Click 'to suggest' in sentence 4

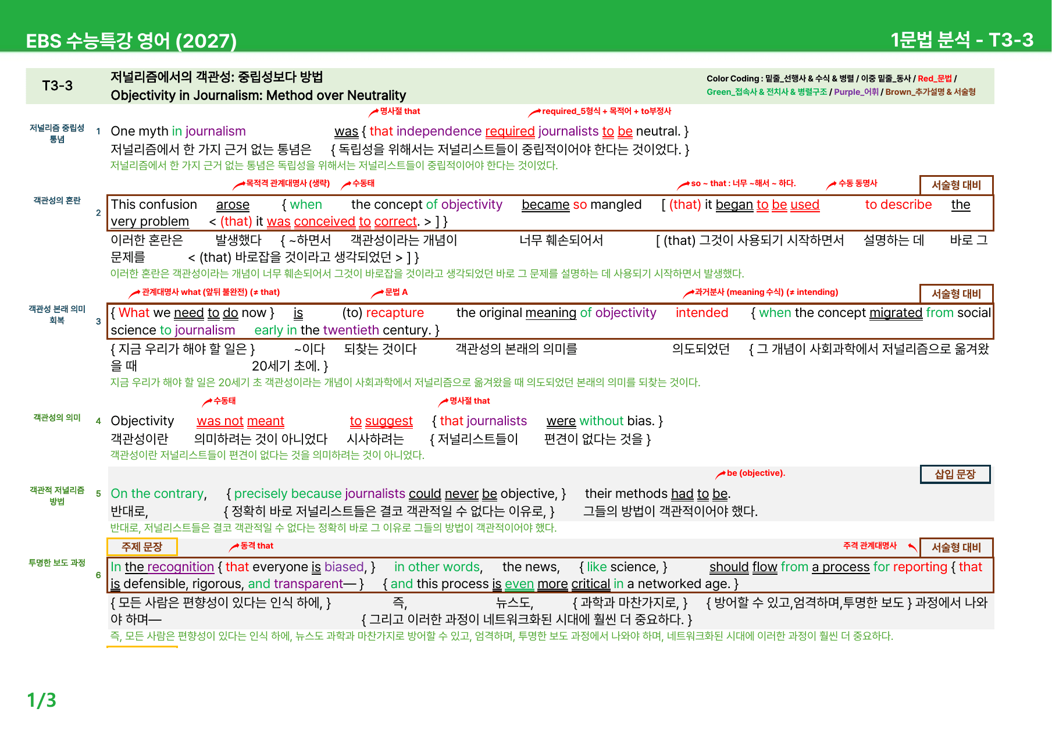pyautogui.click(x=381, y=421)
